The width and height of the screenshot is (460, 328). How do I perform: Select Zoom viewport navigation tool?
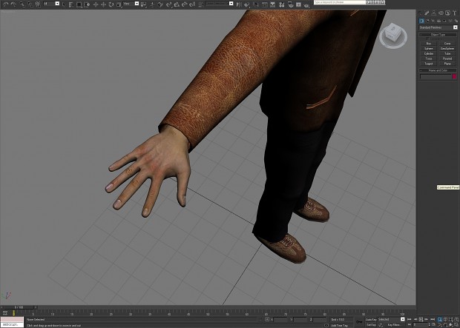pyautogui.click(x=439, y=319)
